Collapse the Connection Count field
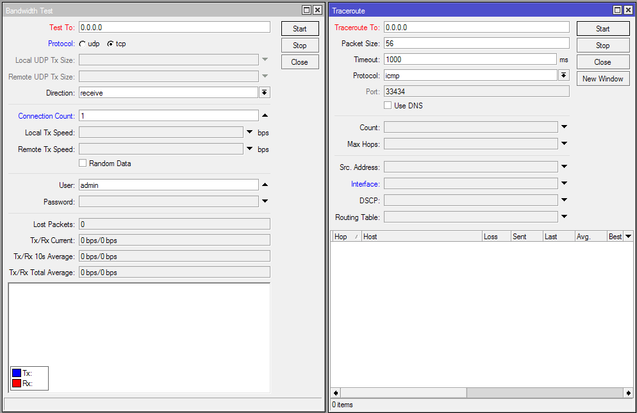Screen dimensions: 637x413 click(x=265, y=115)
